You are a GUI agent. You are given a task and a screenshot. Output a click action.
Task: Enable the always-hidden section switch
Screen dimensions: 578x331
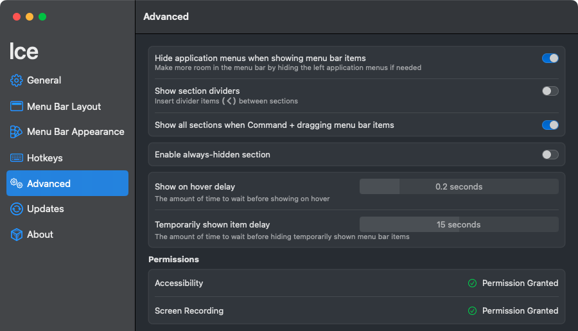click(x=550, y=155)
